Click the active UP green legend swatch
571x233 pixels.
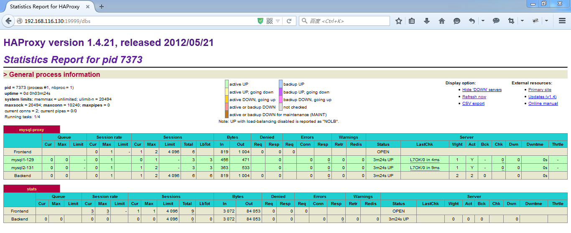[227, 84]
